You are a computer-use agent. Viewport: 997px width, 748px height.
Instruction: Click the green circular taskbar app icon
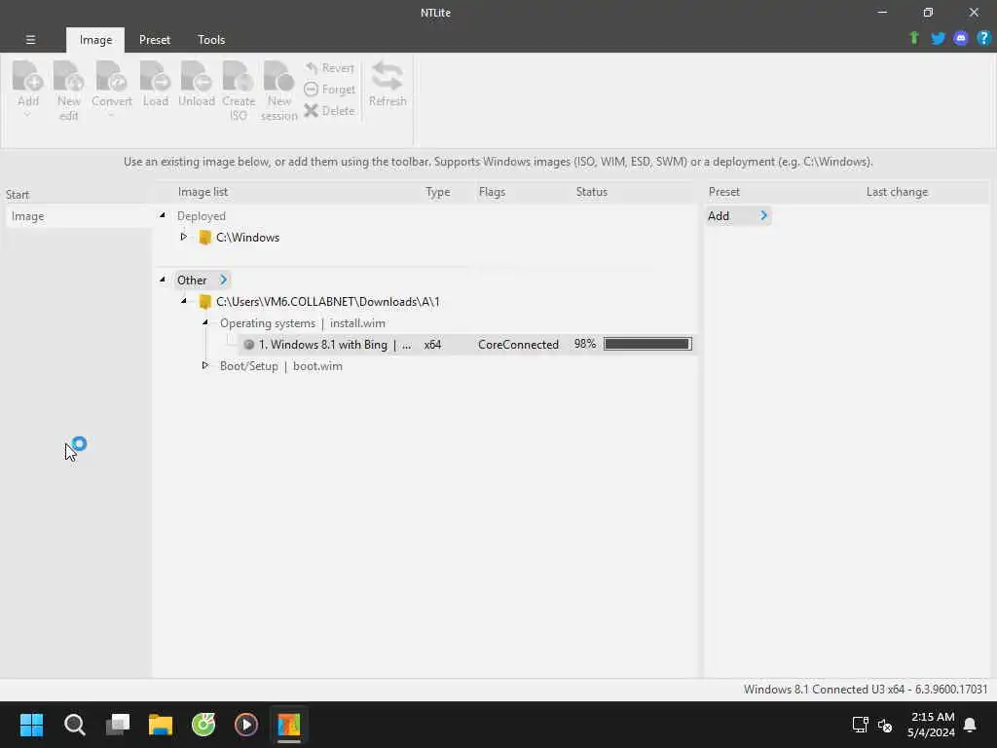tap(203, 725)
